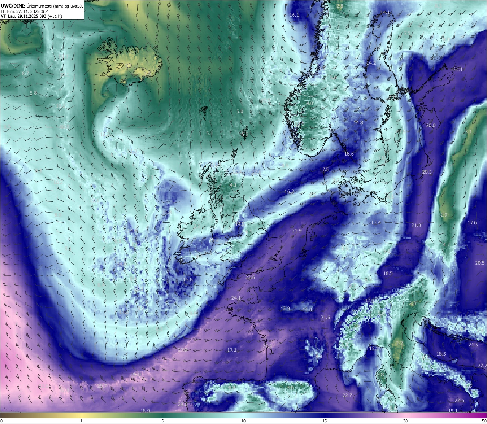Image resolution: width=487 pixels, height=424 pixels.
Task: Click the 'VT: Lau. 29.11.2025 09Z (+51 h)' line
Action: [x=31, y=16]
